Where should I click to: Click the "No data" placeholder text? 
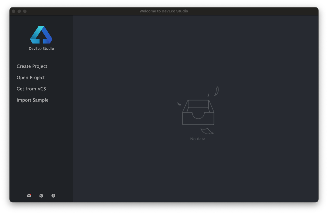[198, 139]
